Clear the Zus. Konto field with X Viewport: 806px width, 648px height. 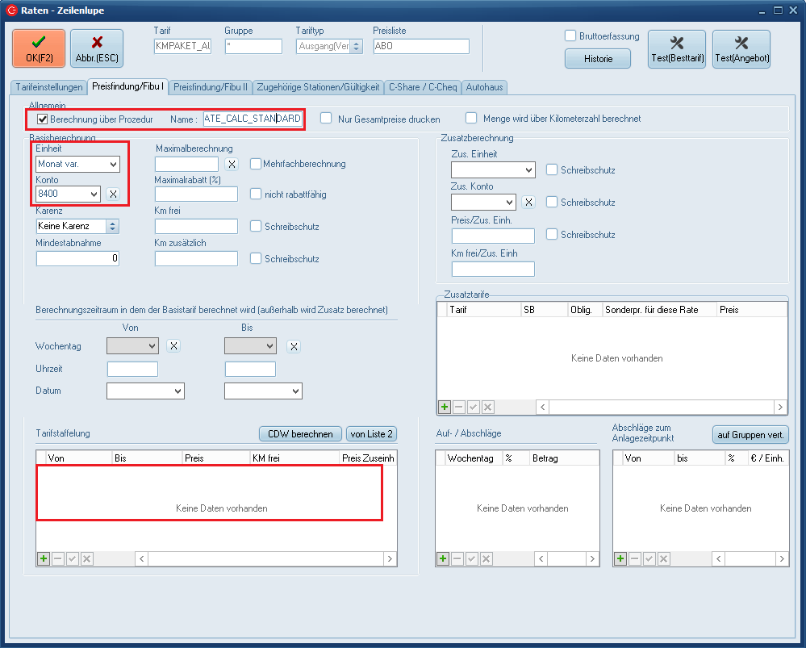[x=528, y=202]
